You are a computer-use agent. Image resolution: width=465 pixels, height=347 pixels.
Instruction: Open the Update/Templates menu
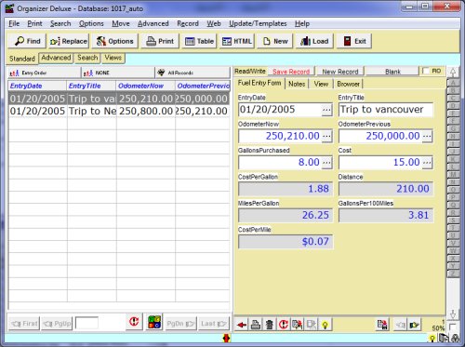point(258,23)
